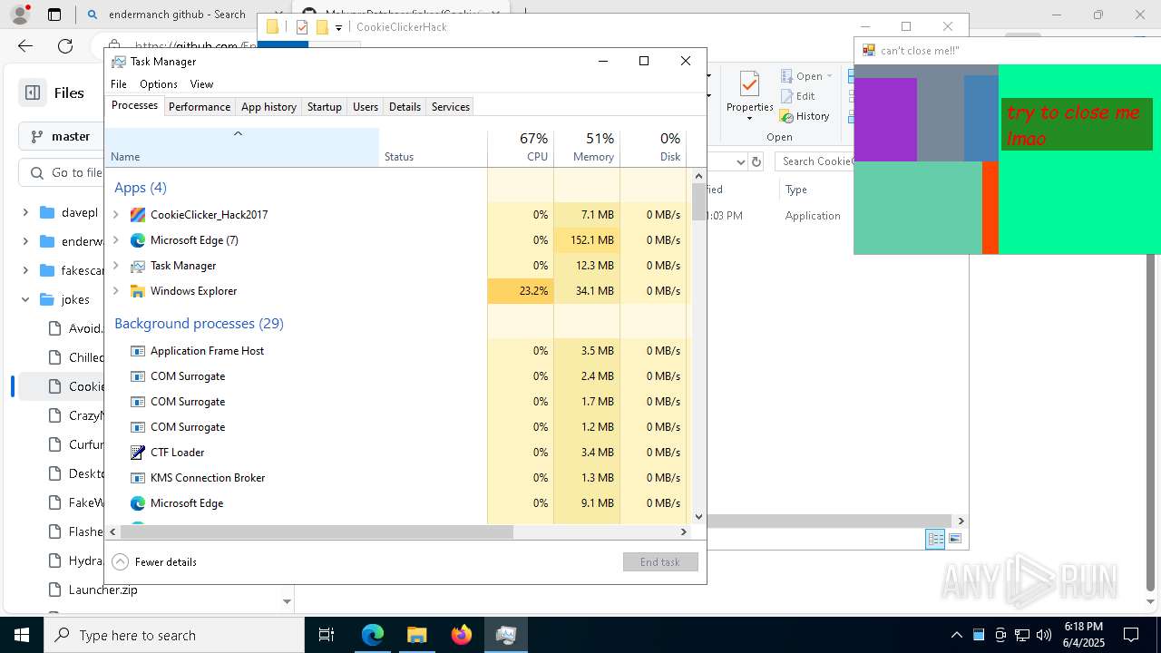Click the History icon in Explorer ribbon
Image resolution: width=1161 pixels, height=653 pixels.
(787, 116)
